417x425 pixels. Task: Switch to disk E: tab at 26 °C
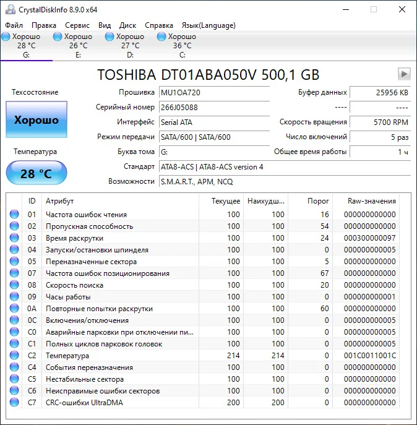(79, 46)
